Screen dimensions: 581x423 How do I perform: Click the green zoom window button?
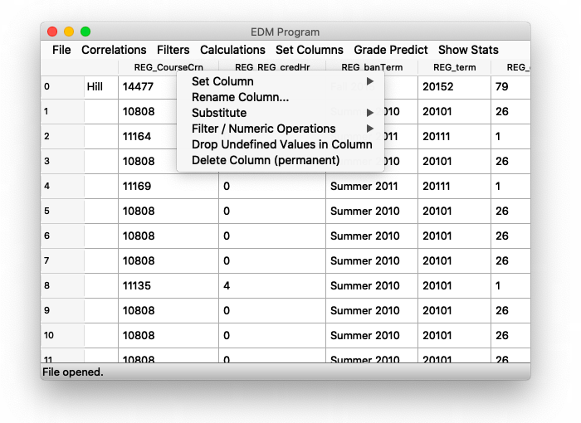[x=85, y=32]
